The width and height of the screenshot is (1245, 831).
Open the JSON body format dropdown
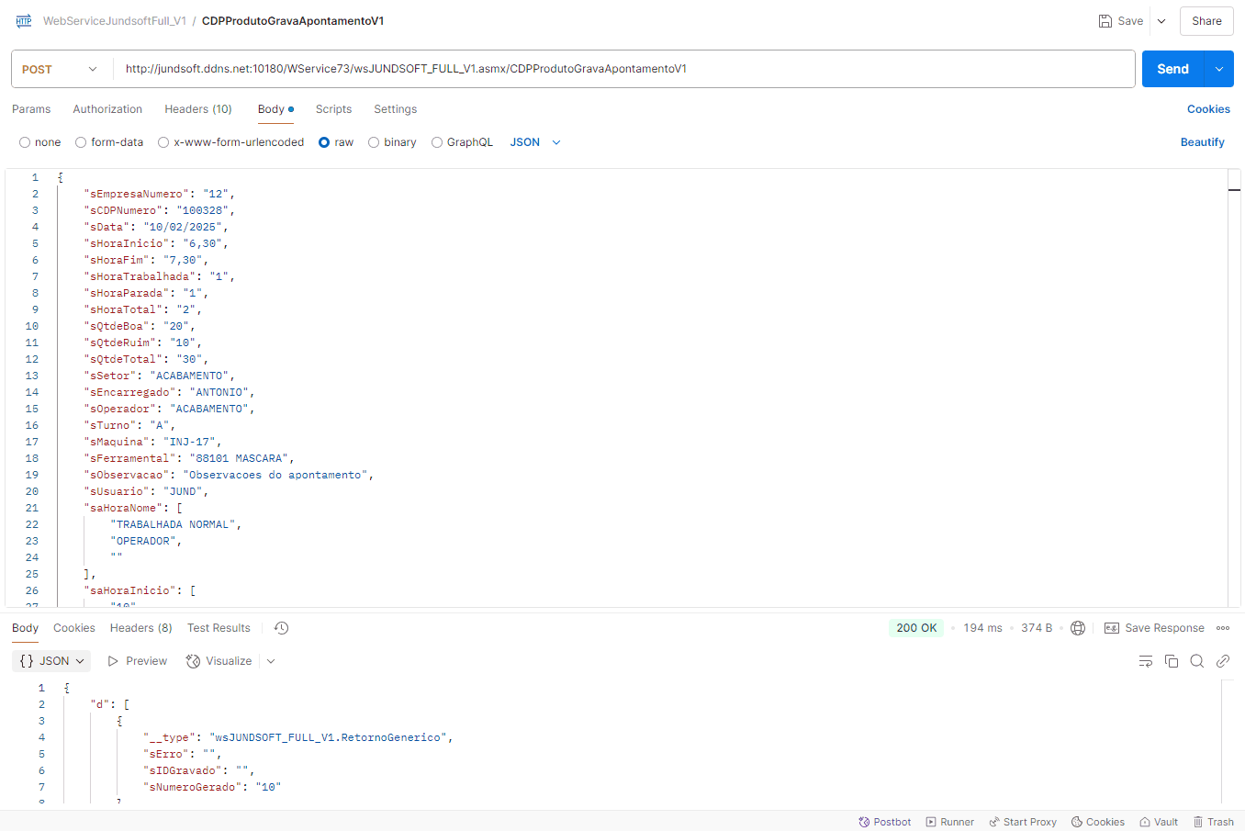point(535,142)
